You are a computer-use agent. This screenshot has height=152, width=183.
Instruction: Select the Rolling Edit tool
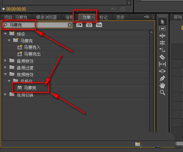click(x=162, y=43)
